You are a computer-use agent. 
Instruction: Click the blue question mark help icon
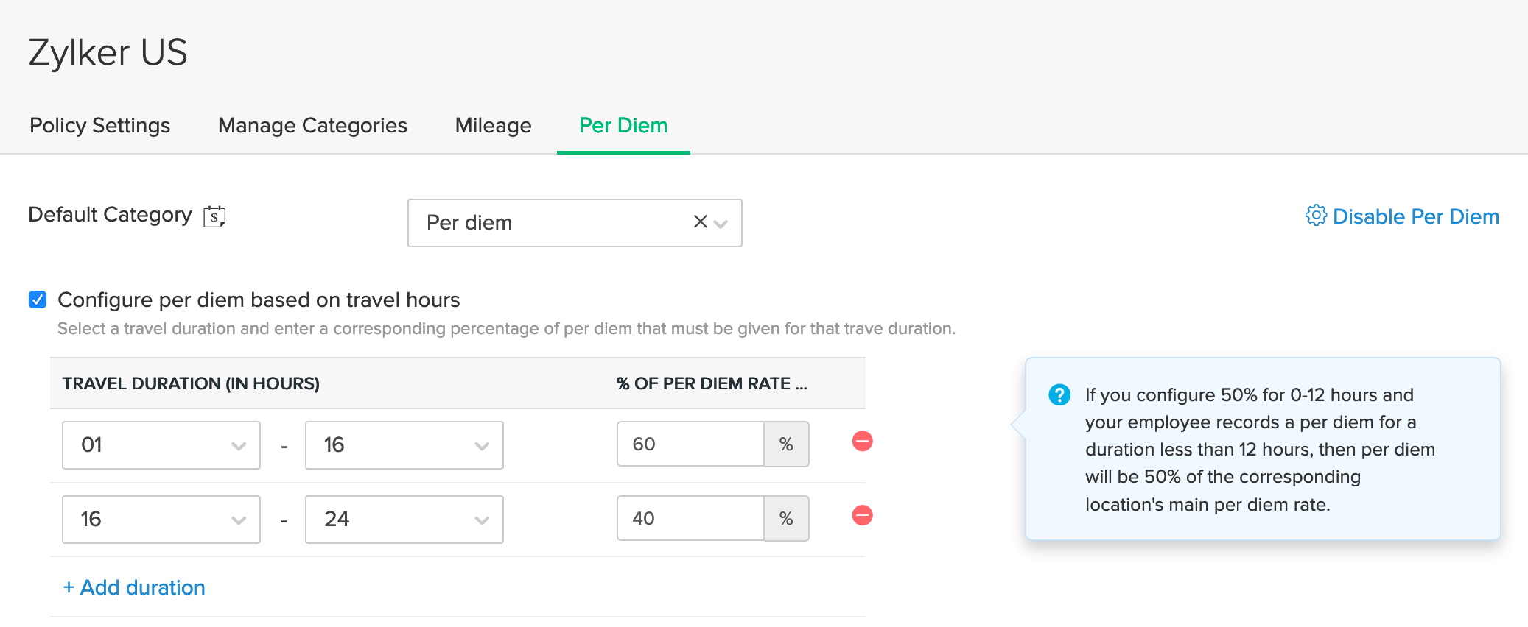pyautogui.click(x=1059, y=395)
